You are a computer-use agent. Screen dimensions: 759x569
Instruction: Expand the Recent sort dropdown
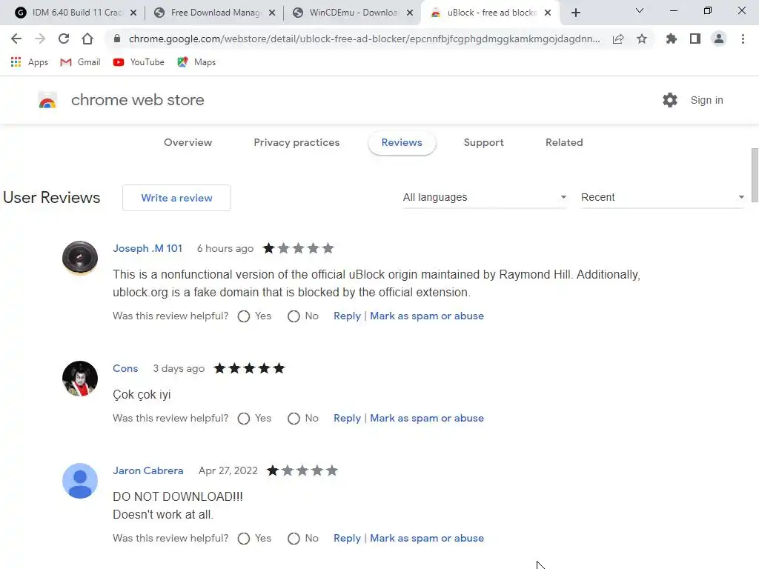pyautogui.click(x=662, y=197)
